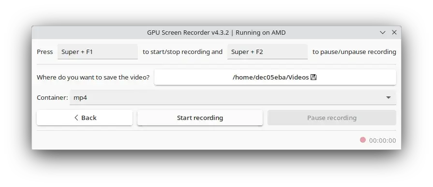This screenshot has height=187, width=433.
Task: Open the Container mp4 combo box
Action: pos(233,98)
